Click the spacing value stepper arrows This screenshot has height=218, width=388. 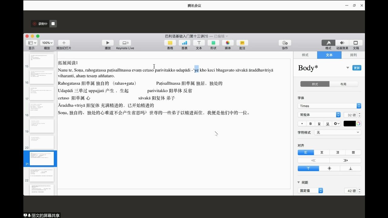pos(360,191)
